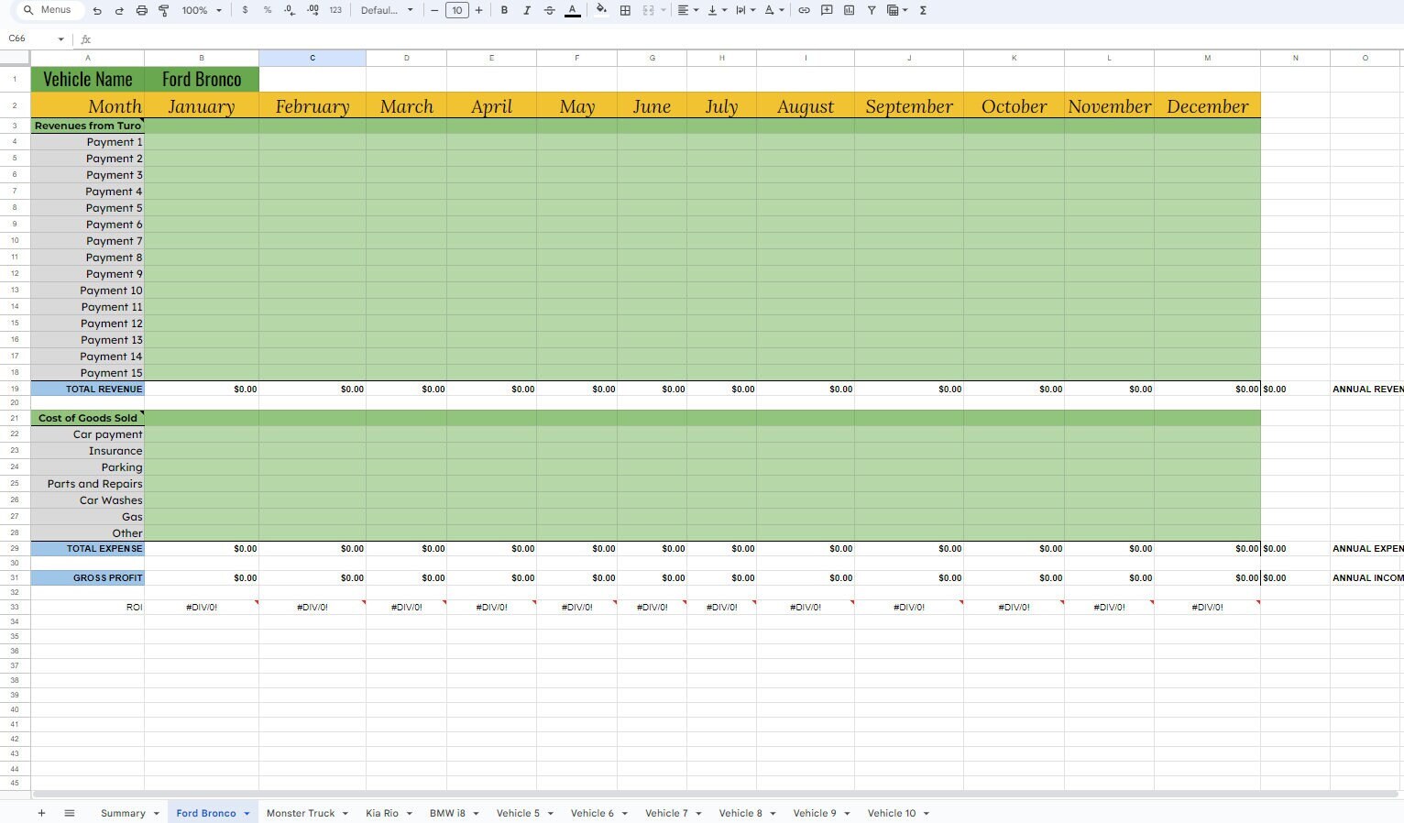The image size is (1404, 823).
Task: Open the fill color picker
Action: point(600,10)
